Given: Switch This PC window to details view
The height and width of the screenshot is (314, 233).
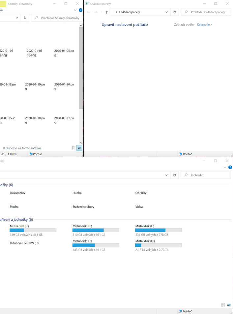Looking at the screenshot, I should 223,305.
